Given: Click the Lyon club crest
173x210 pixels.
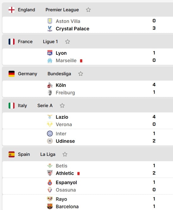Looking at the screenshot, I should click(50, 53).
